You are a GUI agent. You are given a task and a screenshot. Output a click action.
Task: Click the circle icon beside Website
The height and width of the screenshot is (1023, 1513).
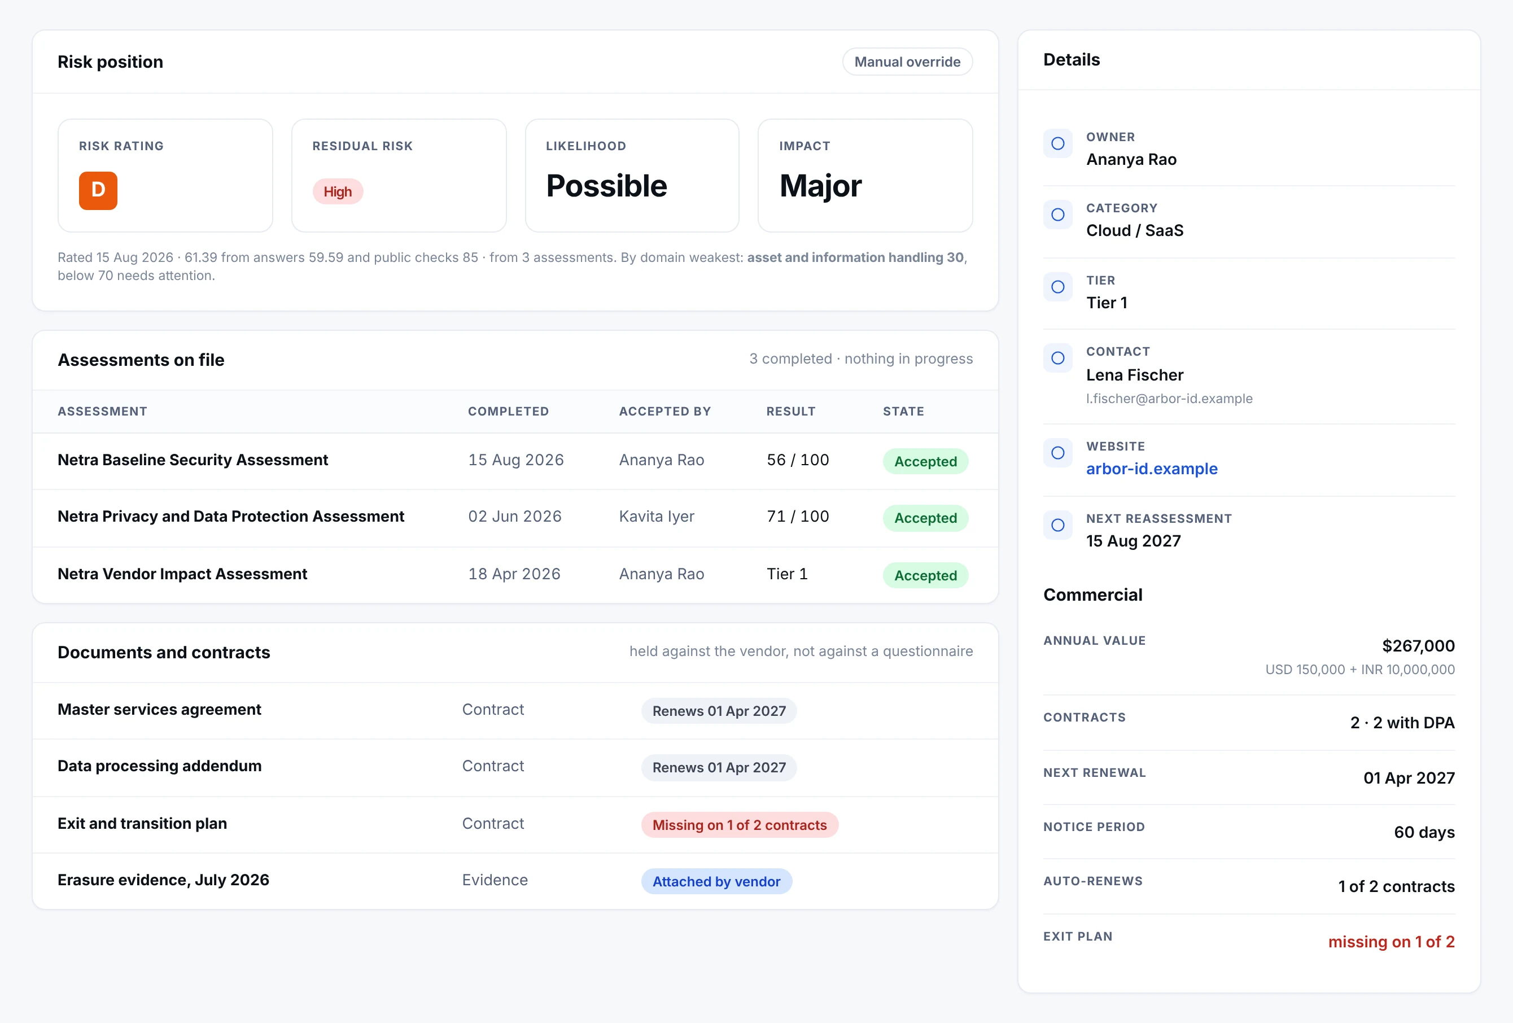pyautogui.click(x=1057, y=453)
